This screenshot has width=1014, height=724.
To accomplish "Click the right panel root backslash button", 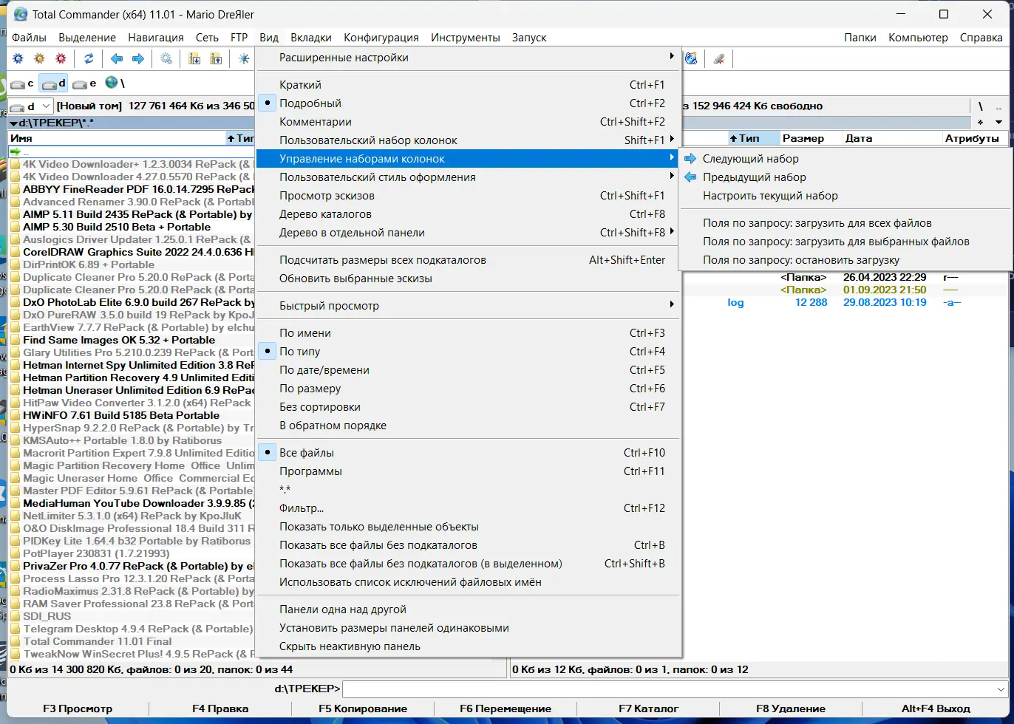I will 981,106.
